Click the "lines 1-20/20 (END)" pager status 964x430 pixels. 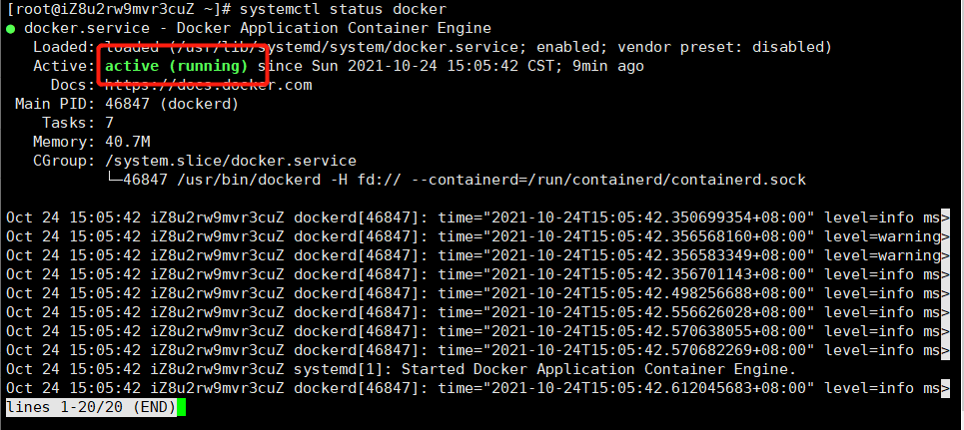91,408
